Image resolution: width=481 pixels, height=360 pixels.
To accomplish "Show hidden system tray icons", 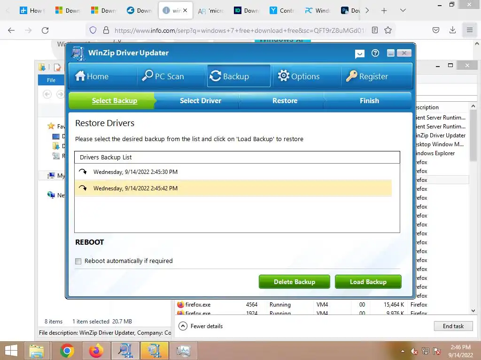I will coord(403,352).
